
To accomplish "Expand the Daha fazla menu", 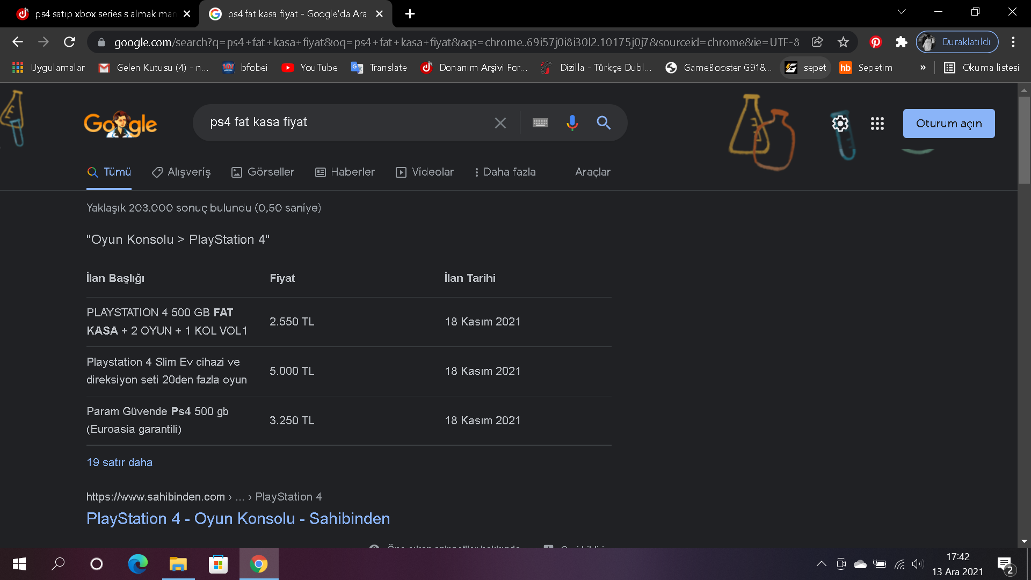I will [x=505, y=172].
